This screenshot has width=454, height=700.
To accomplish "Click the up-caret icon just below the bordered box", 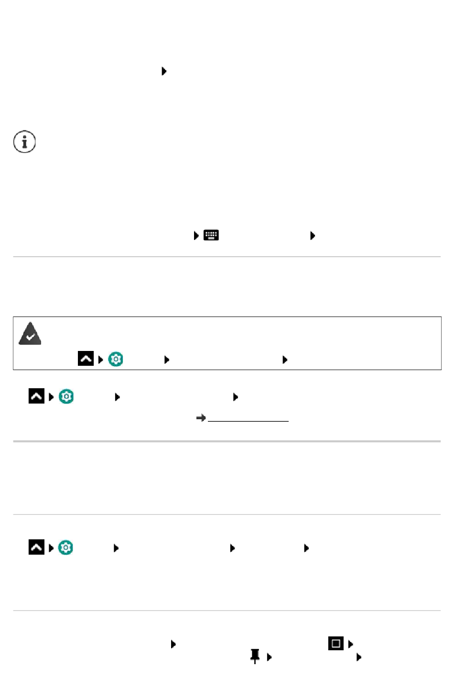I will 37,396.
